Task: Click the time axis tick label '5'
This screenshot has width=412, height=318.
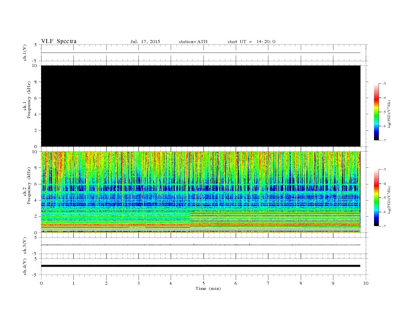Action: (x=203, y=283)
